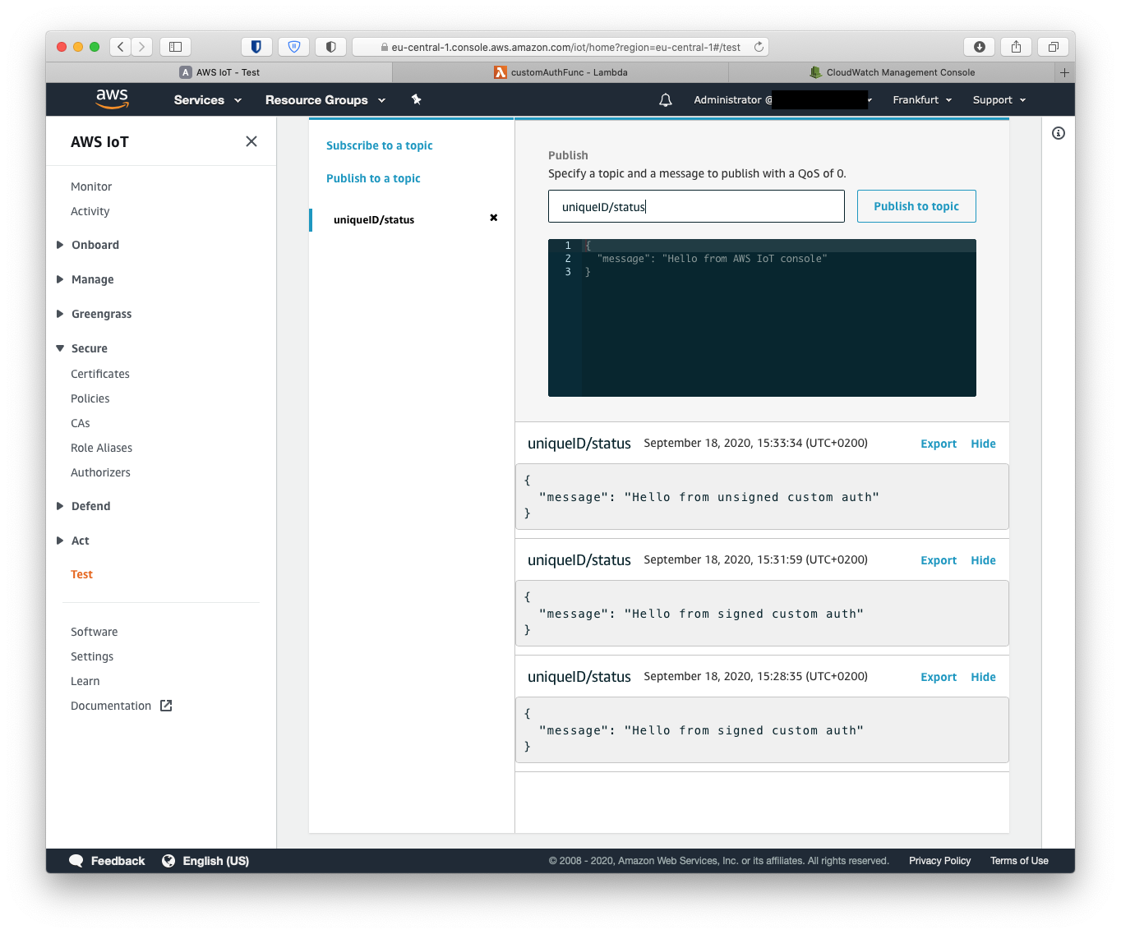Show all tabs overview icon

1053,47
